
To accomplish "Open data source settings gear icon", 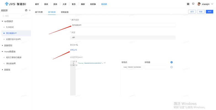I will pos(26,10).
